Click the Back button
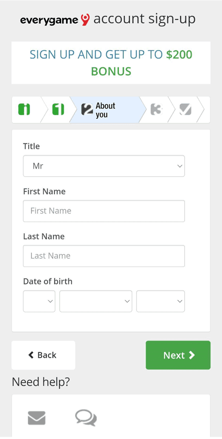 click(x=43, y=355)
